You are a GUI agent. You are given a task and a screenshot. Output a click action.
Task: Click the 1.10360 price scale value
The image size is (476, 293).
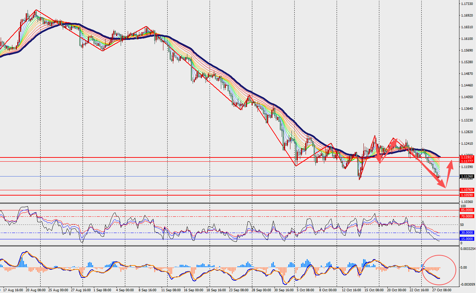(x=467, y=201)
